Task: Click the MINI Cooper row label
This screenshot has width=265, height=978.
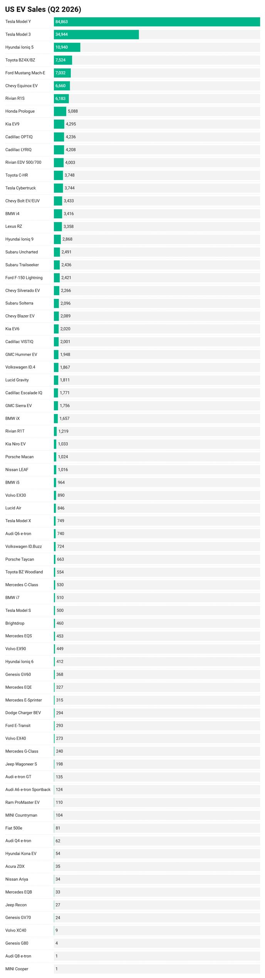Action: tap(17, 969)
